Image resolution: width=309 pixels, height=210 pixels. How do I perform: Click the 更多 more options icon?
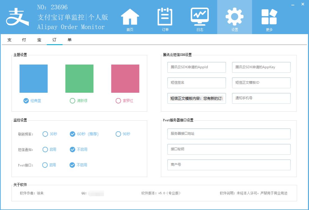(x=269, y=17)
